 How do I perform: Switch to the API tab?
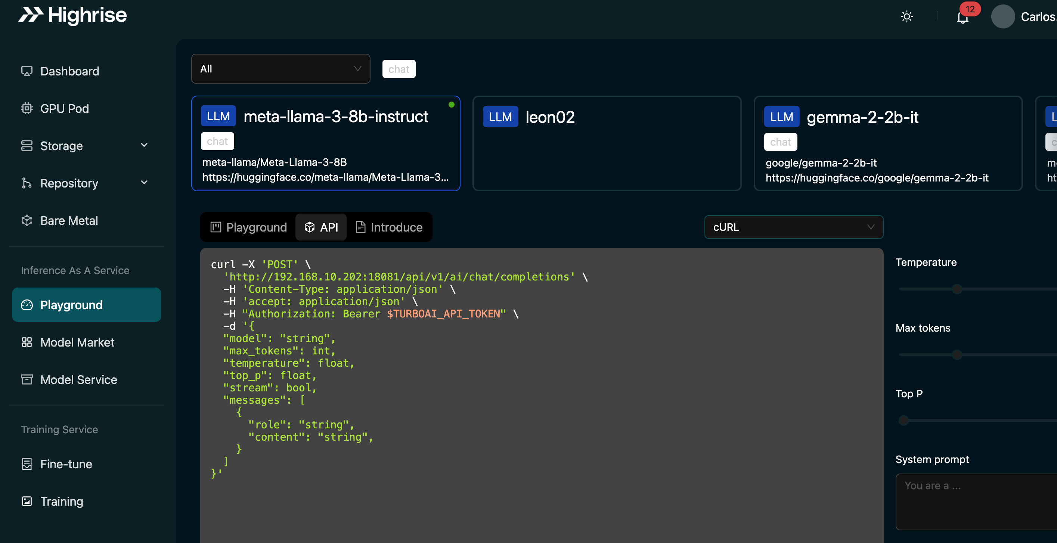[x=321, y=227]
